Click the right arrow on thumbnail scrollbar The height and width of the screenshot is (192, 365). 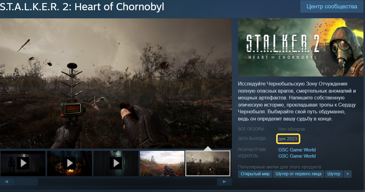(x=224, y=182)
